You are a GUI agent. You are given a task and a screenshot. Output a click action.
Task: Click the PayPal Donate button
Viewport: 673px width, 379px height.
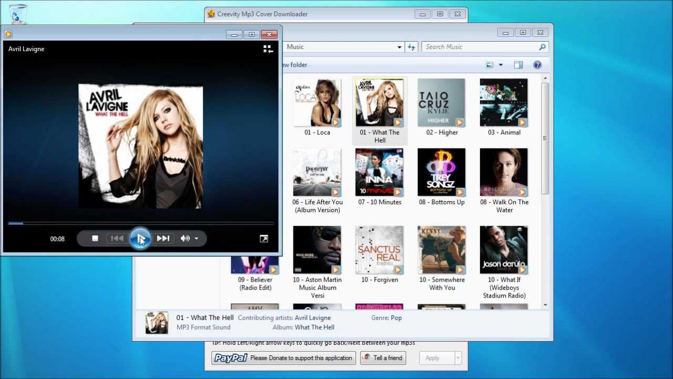pyautogui.click(x=284, y=358)
